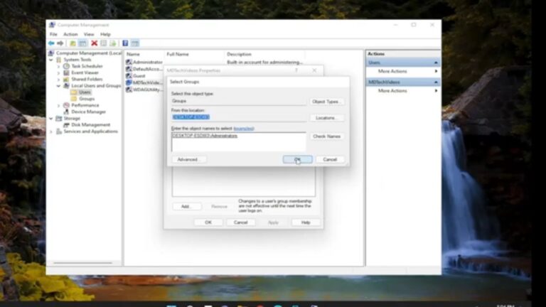Open Device Manager from the tree
This screenshot has height=307, width=546.
pos(88,112)
